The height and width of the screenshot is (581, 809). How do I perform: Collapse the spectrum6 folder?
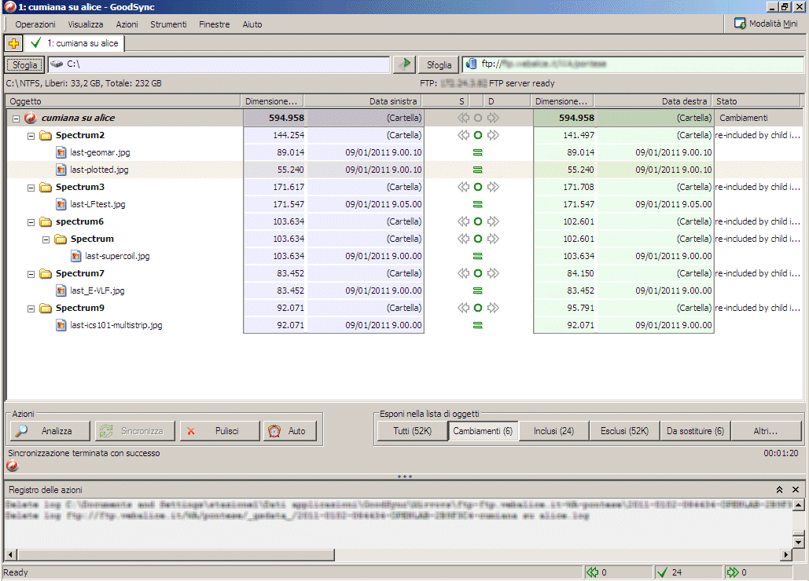31,222
